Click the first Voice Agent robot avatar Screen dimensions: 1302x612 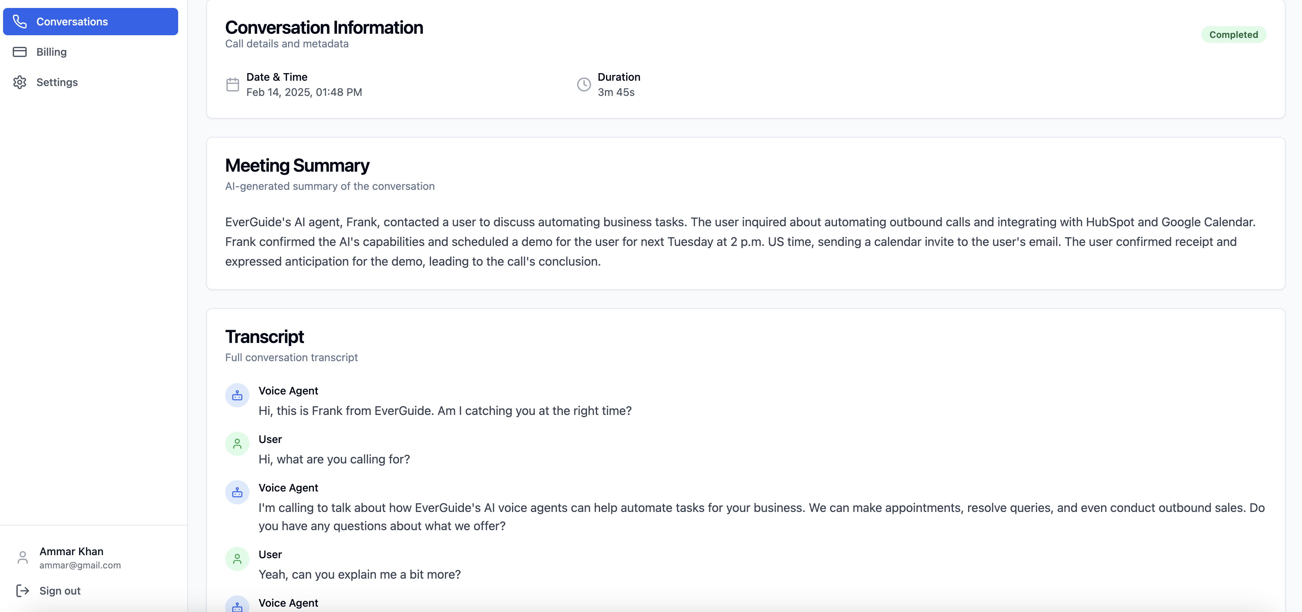(237, 395)
